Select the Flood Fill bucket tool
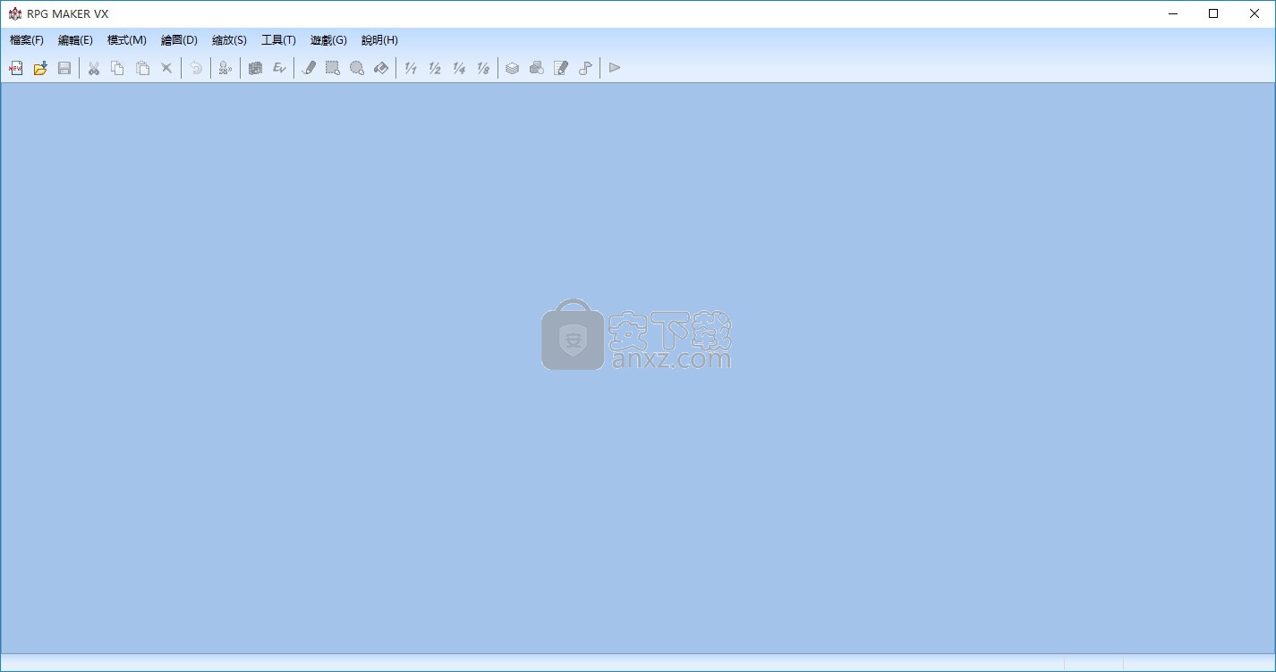Viewport: 1276px width, 672px height. coord(381,68)
